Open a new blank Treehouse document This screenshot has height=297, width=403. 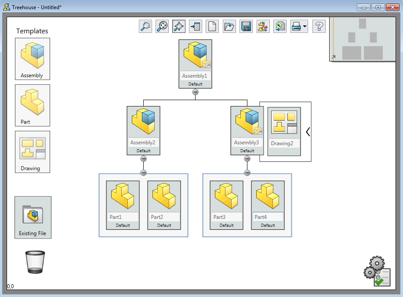point(212,26)
